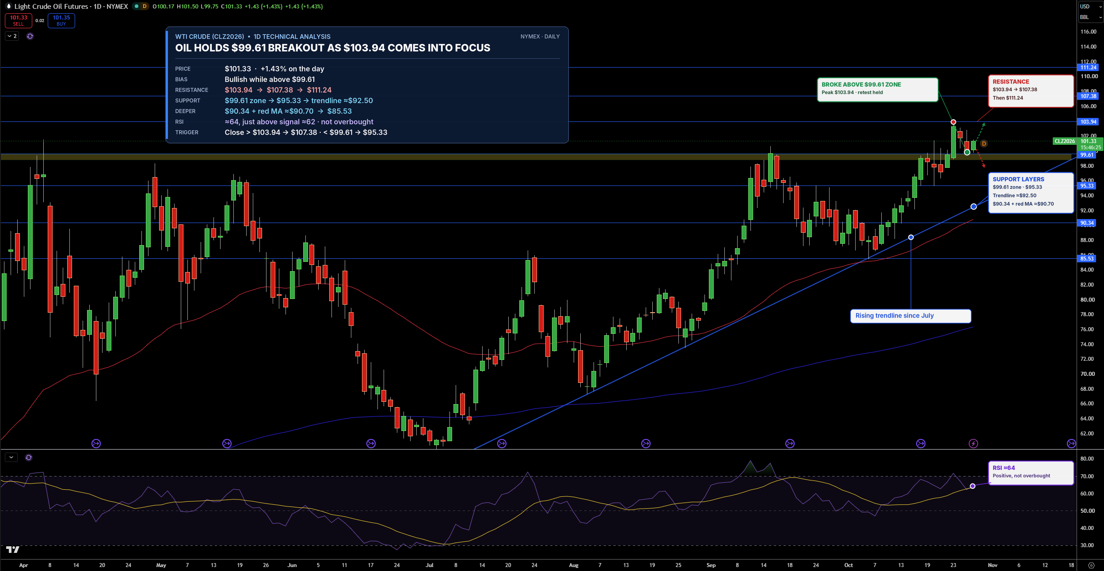The width and height of the screenshot is (1104, 571).
Task: Select the 'RSI ≈64' annotation box
Action: (x=1031, y=473)
